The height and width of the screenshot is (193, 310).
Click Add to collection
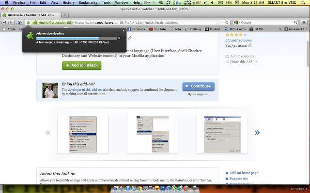pos(241,56)
